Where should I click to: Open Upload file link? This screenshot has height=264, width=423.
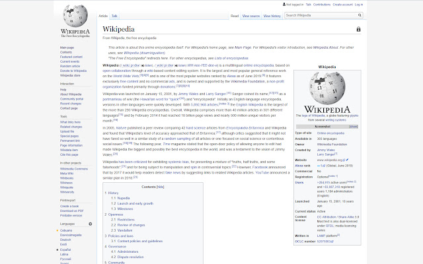click(67, 131)
